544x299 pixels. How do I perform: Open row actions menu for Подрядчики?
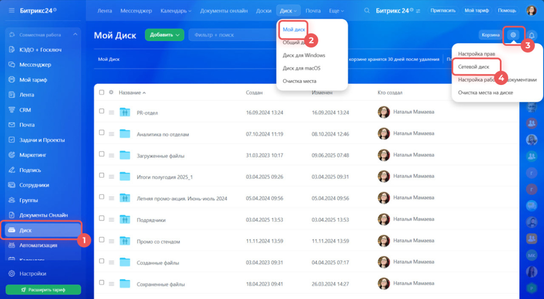tap(111, 220)
